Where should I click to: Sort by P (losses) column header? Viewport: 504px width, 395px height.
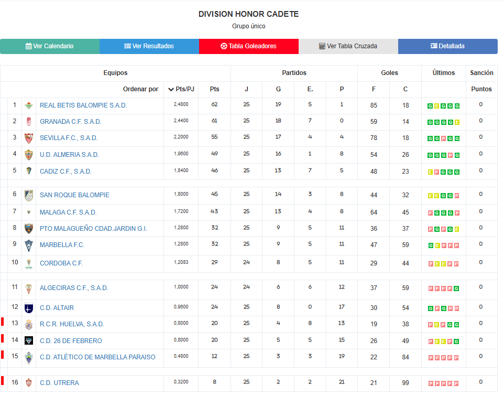click(x=342, y=89)
